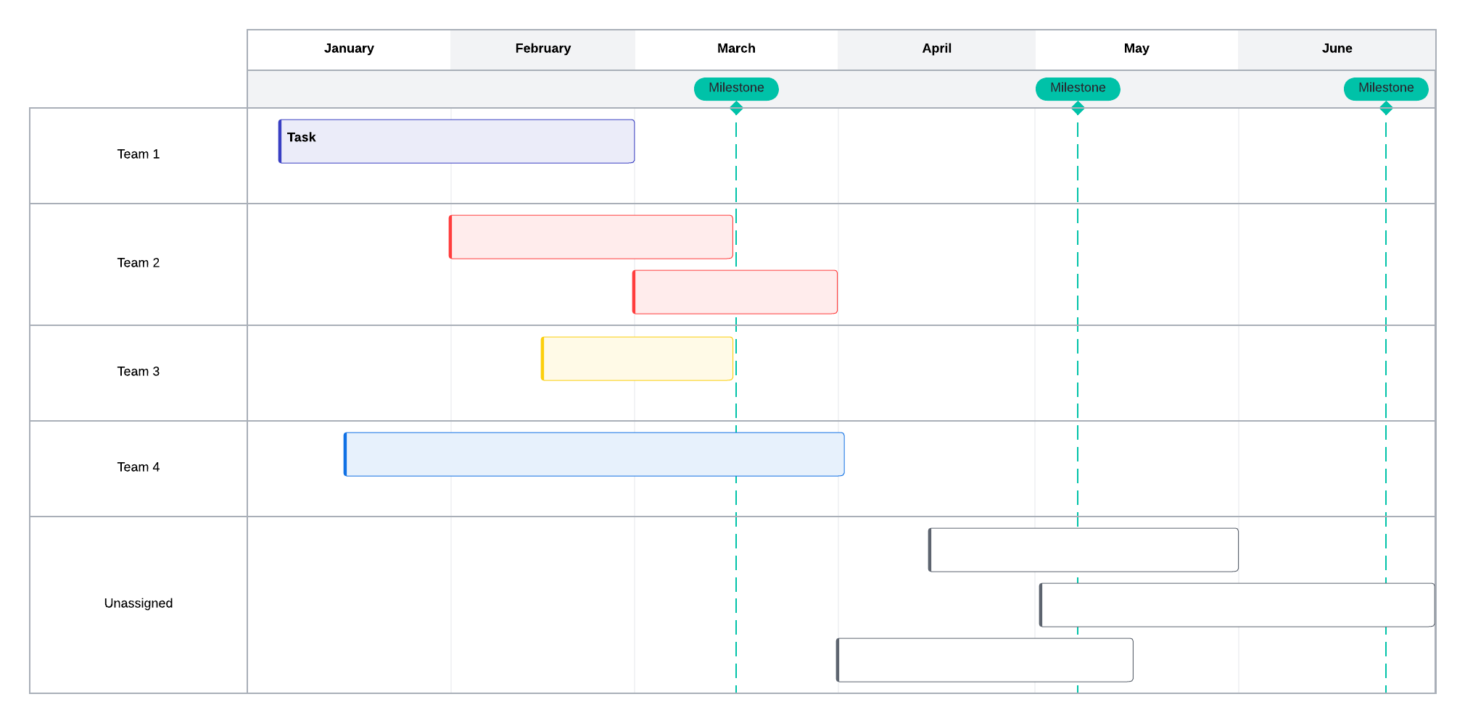Click the diamond marker under March milestone
Viewport: 1465px width, 723px height.
coord(736,108)
